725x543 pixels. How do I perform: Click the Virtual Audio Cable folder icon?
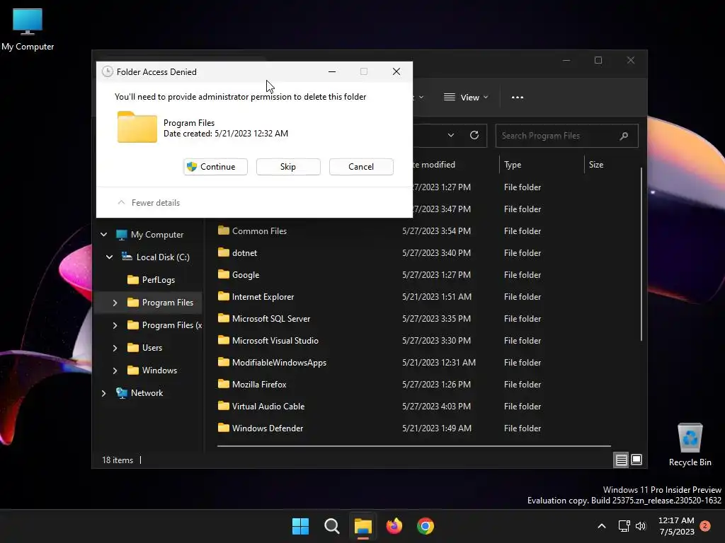click(x=224, y=406)
